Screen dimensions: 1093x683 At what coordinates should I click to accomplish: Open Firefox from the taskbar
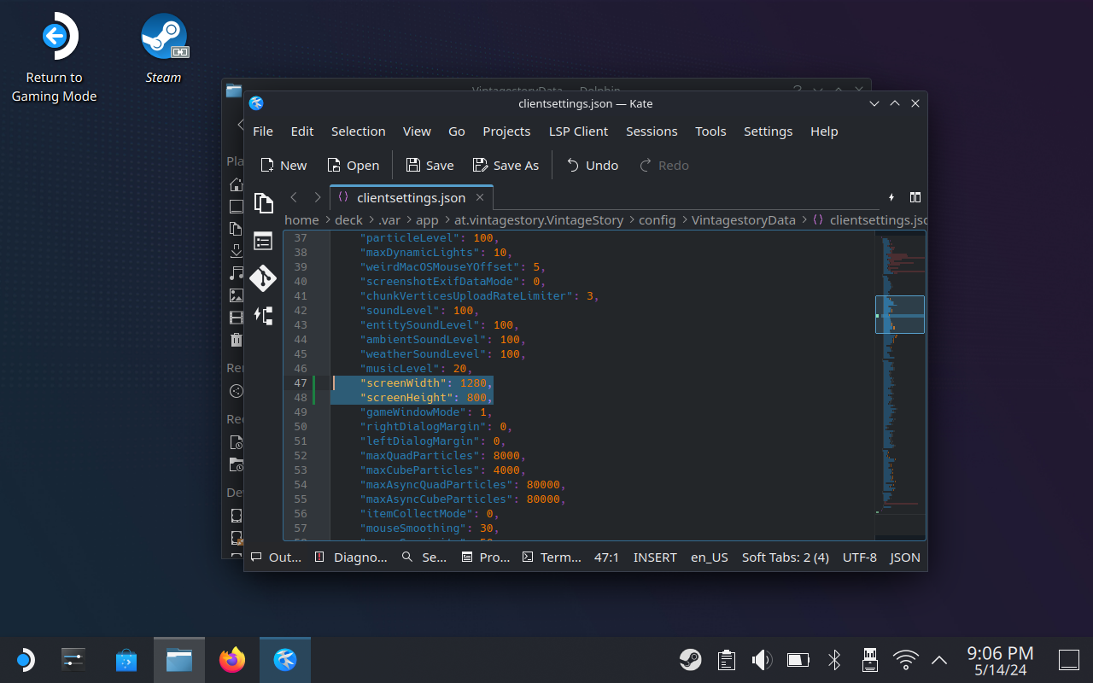231,660
